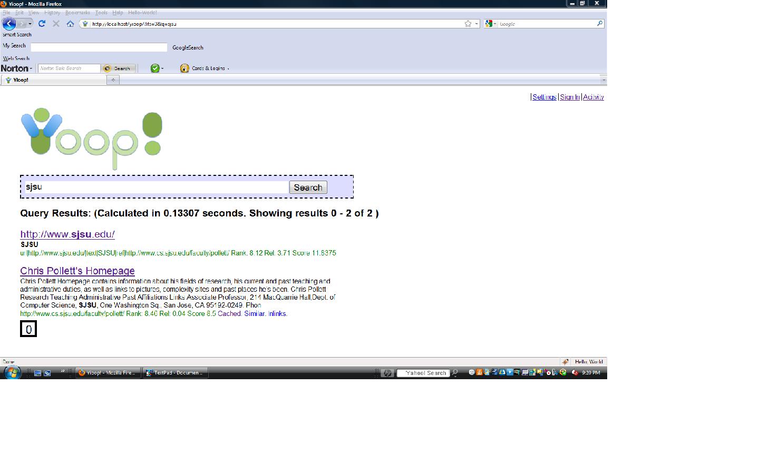Open the File menu
The image size is (759, 474).
(x=6, y=13)
